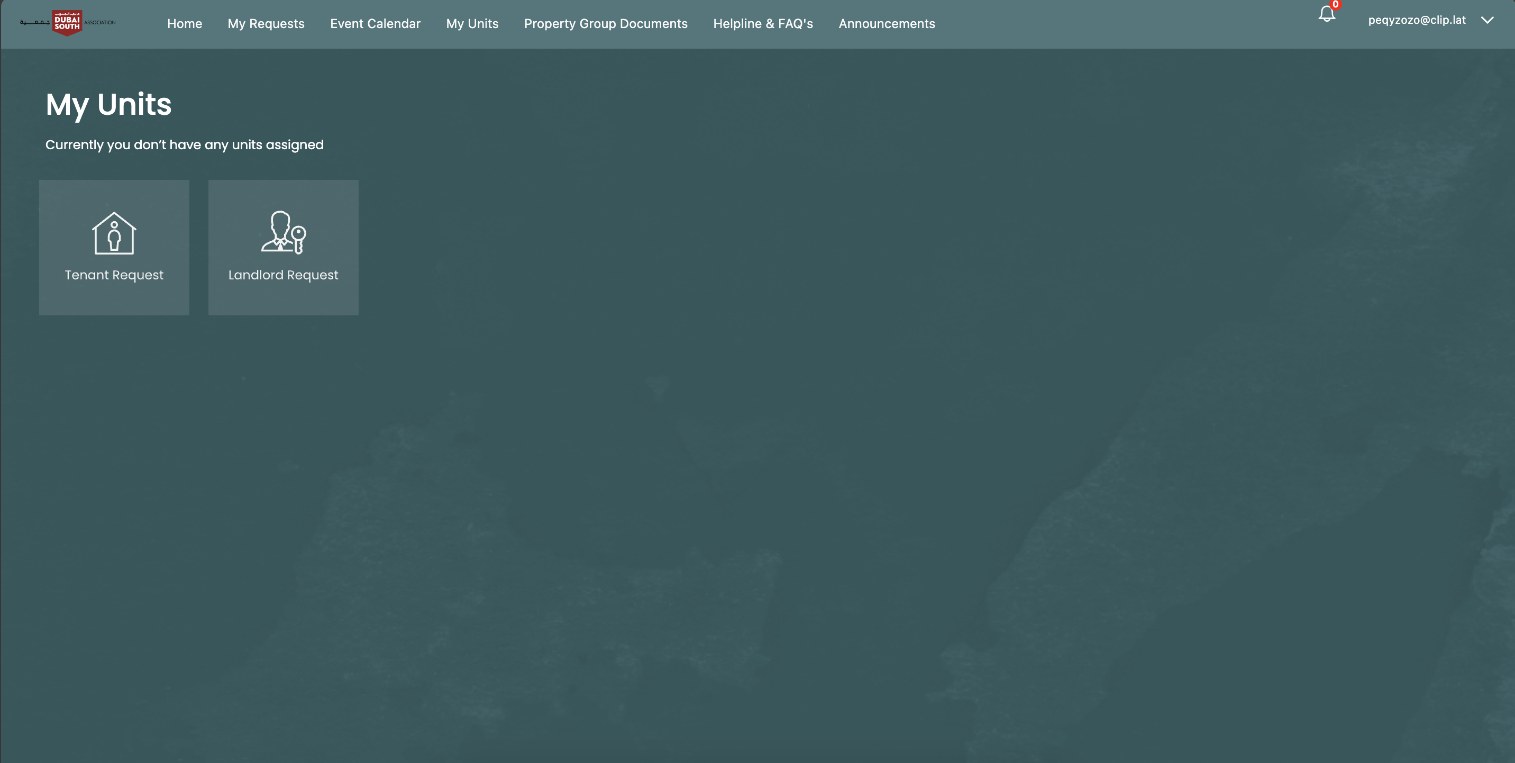Screen dimensions: 1515x763
Task: Open Property Group Documents
Action: [606, 23]
